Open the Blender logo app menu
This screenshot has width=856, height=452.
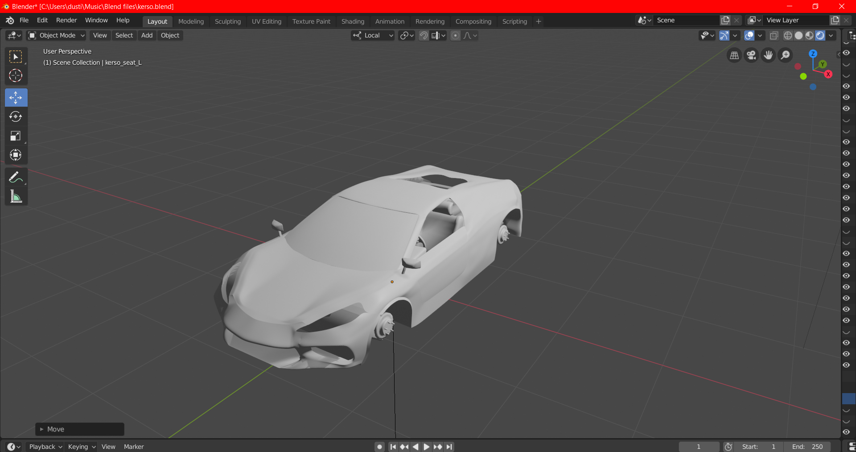pos(10,21)
